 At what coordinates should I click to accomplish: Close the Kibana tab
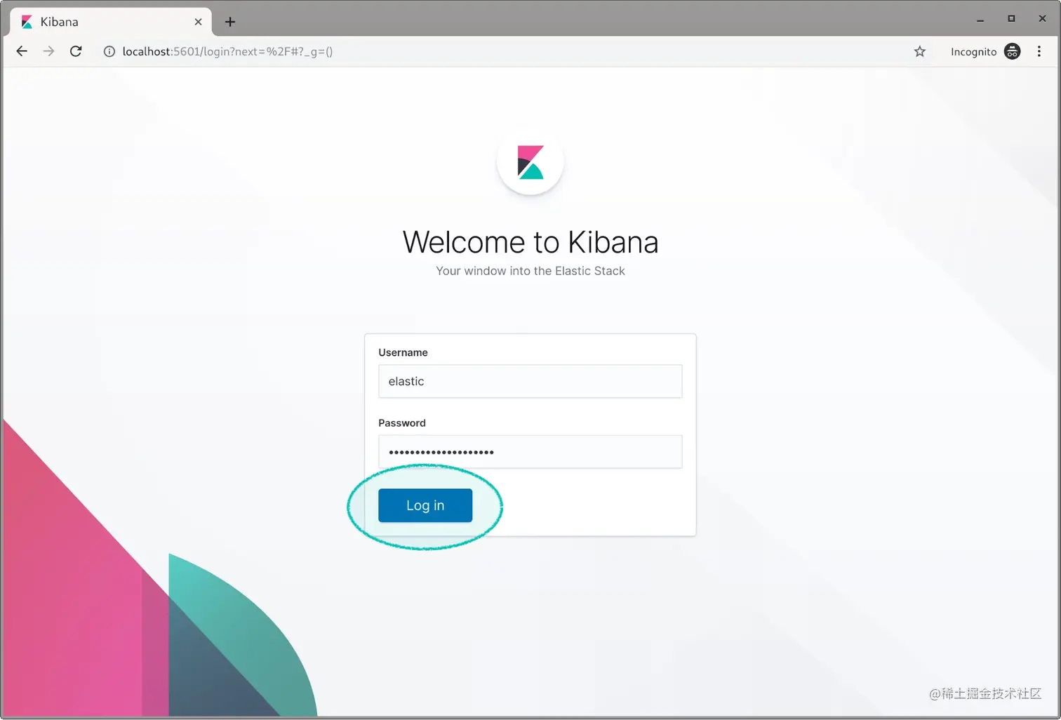tap(198, 22)
